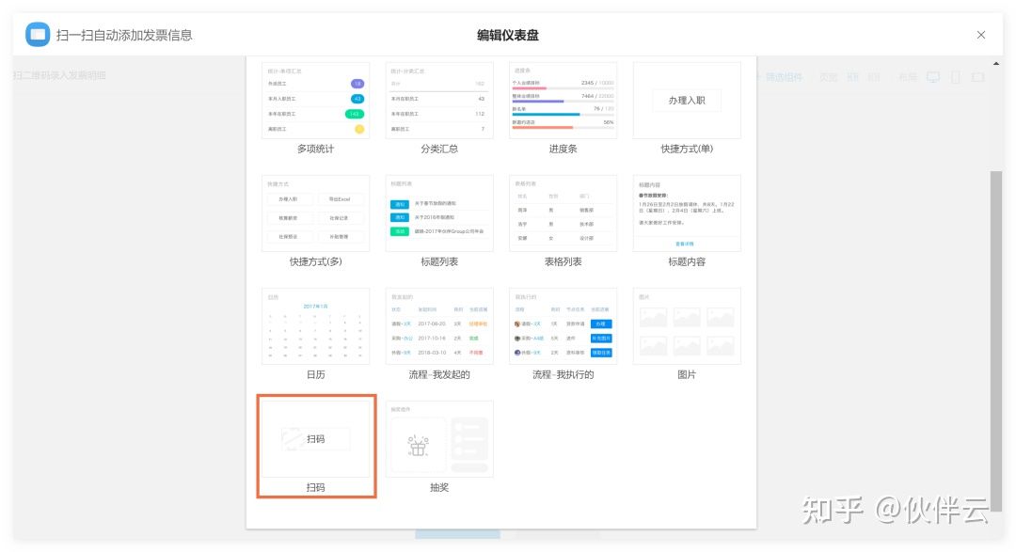This screenshot has width=1016, height=552.
Task: Click the mobile view icon in background toolbar
Action: 956,77
